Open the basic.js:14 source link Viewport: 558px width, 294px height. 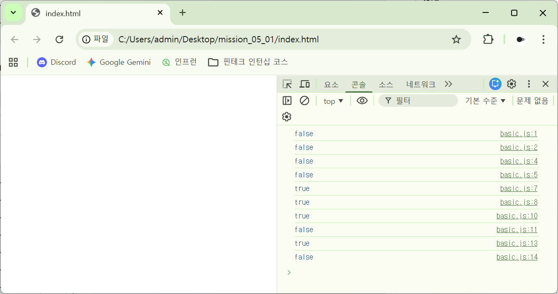pos(517,257)
